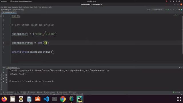Open Run panel settings gear
The height and width of the screenshot is (103, 183).
coord(179,67)
